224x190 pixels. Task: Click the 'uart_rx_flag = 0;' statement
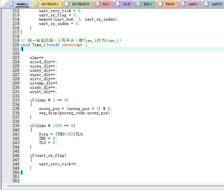tap(58, 15)
